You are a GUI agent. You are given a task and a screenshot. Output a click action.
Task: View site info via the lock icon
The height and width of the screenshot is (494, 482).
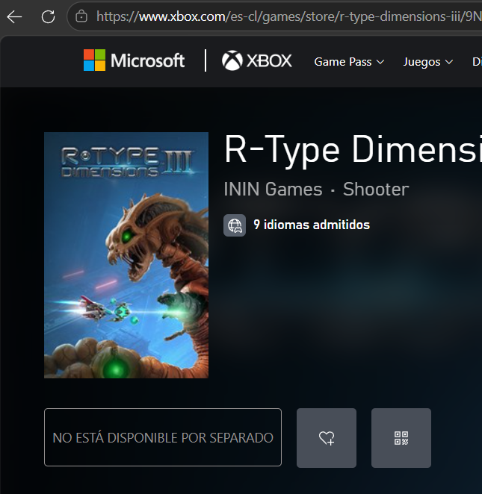[x=81, y=16]
